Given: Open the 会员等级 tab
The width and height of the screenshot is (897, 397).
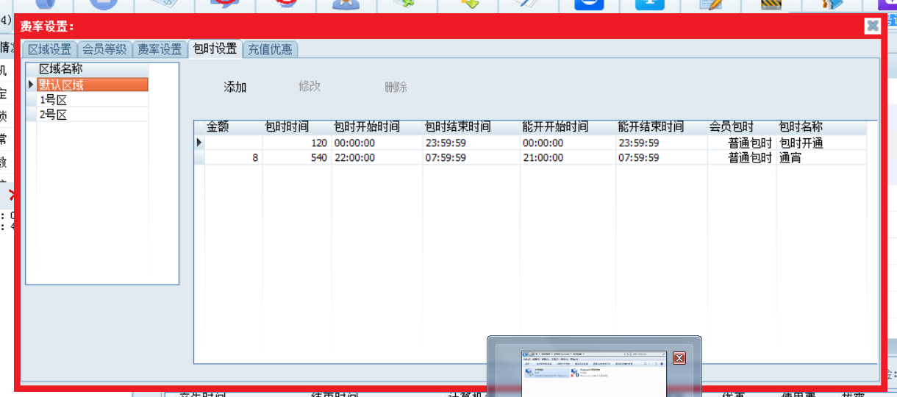Looking at the screenshot, I should tap(104, 49).
